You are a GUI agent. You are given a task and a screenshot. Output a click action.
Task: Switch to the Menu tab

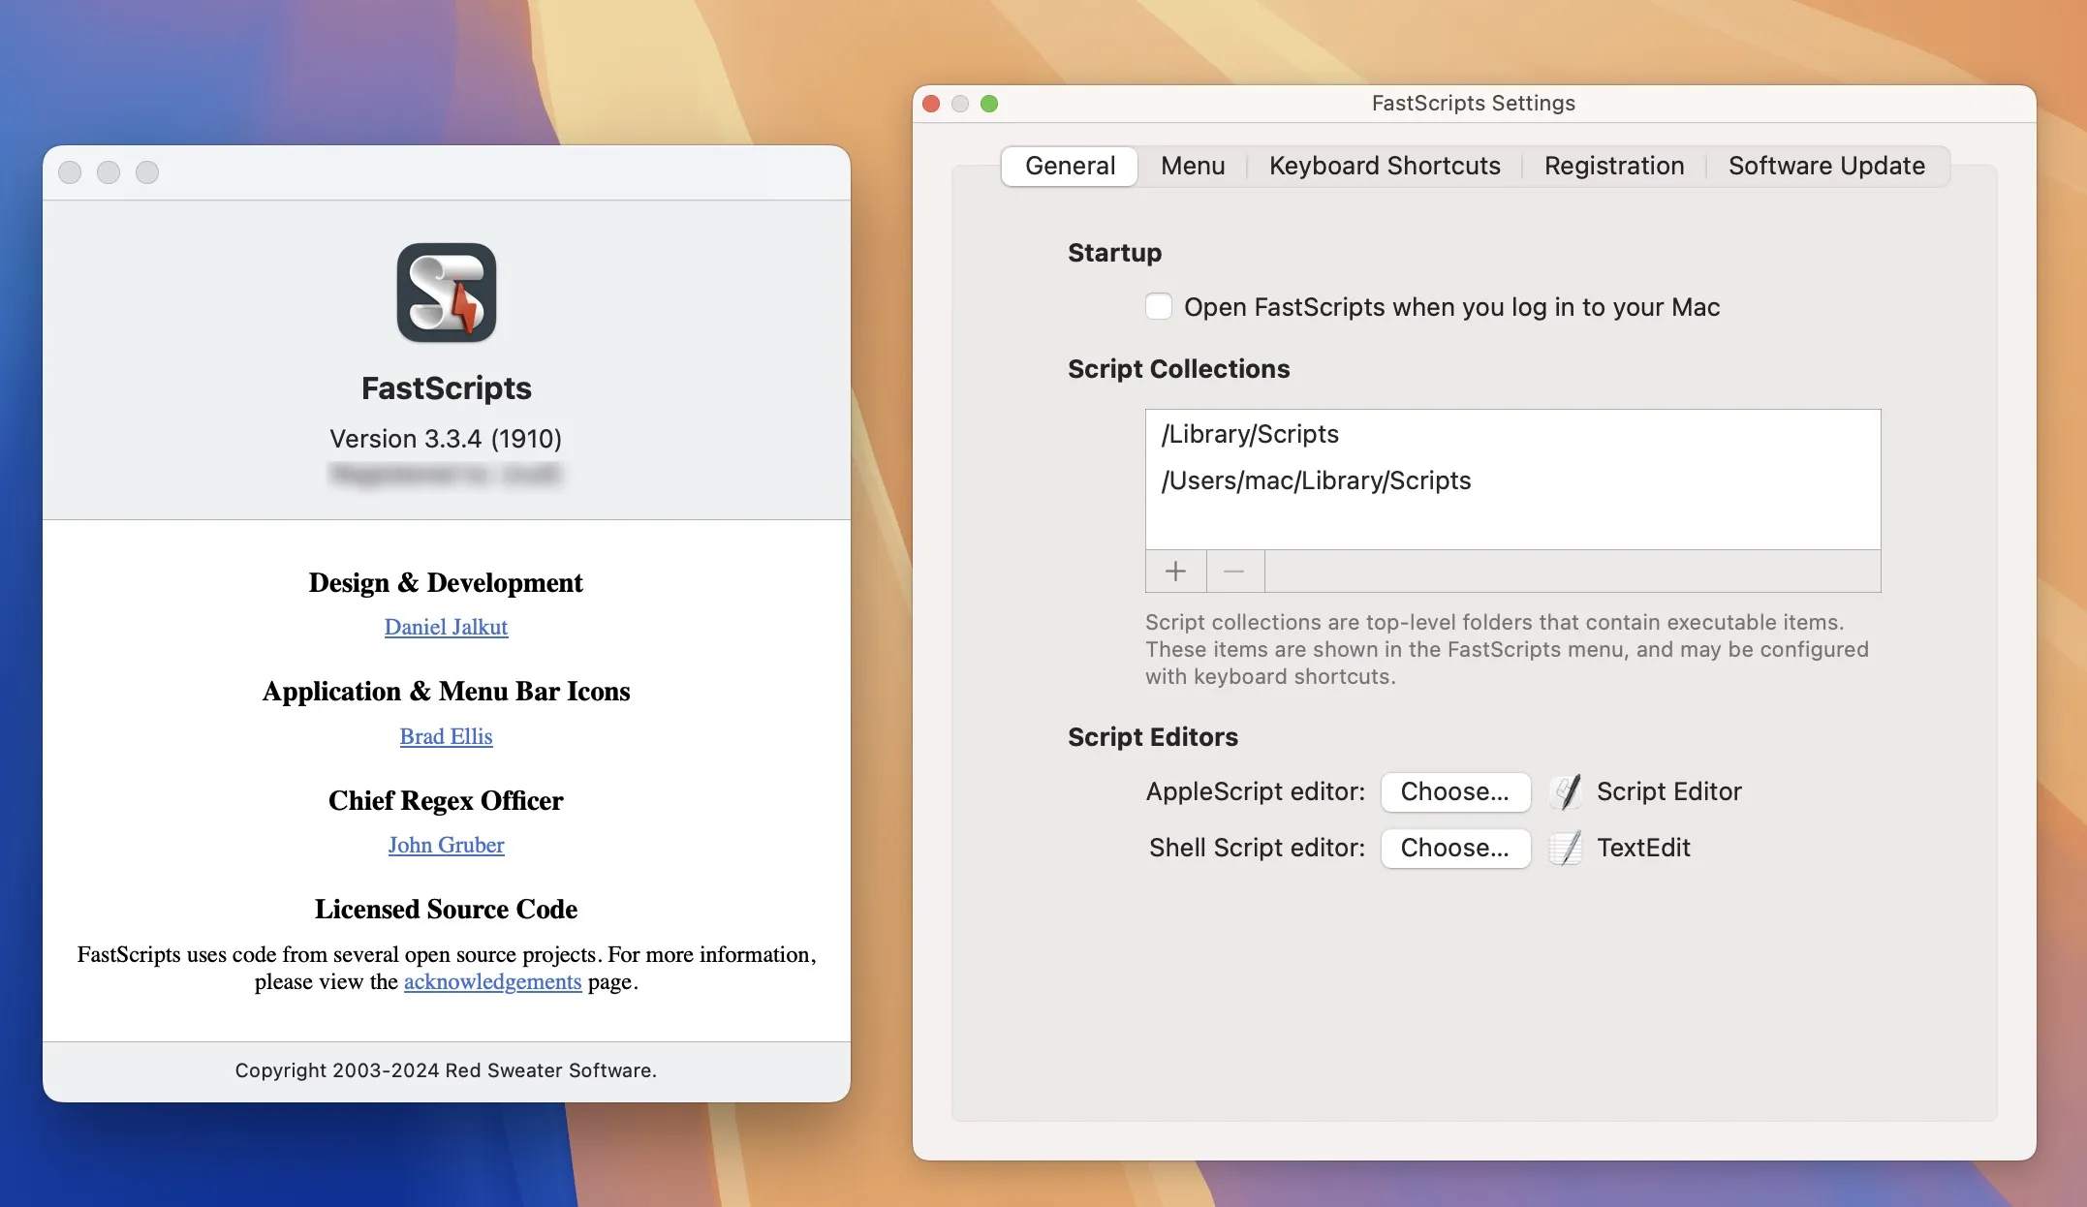tap(1193, 166)
